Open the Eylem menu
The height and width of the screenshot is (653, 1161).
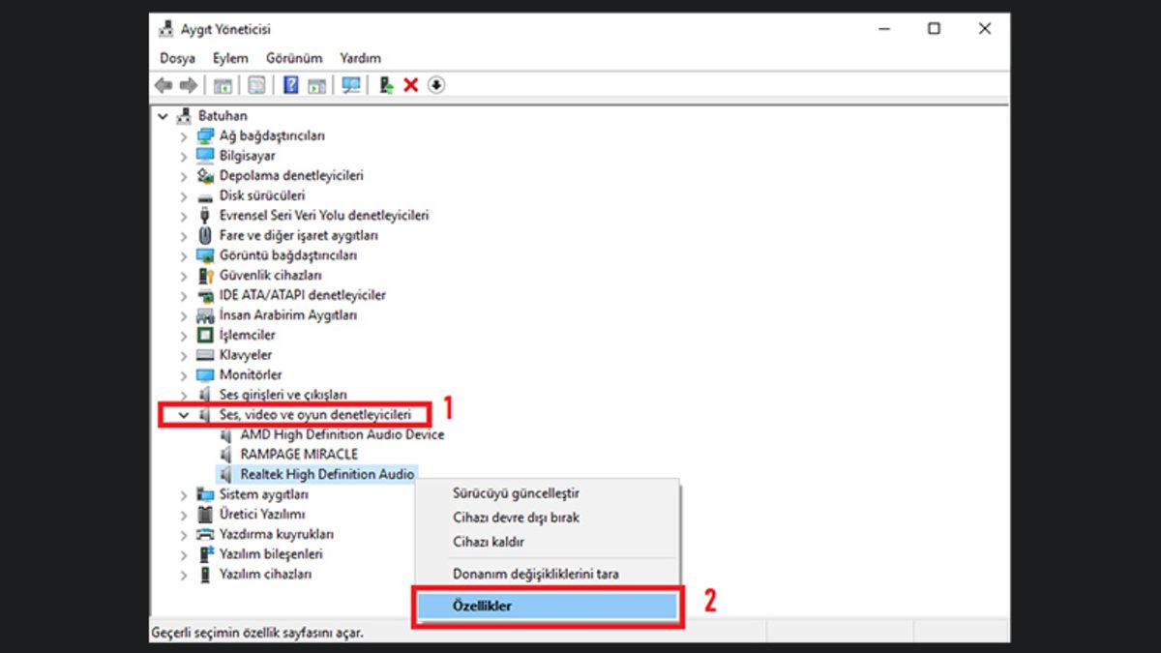coord(229,57)
